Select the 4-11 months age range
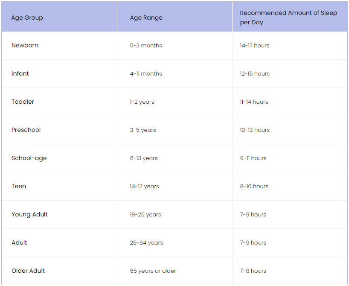This screenshot has width=349, height=286. tap(146, 74)
